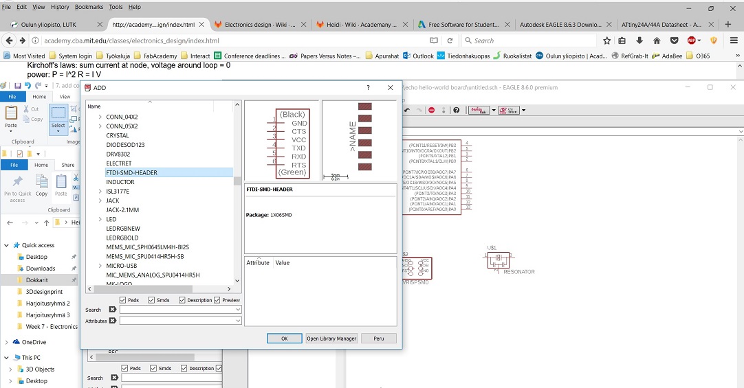Select INDUCTOR in the parts list

[120, 182]
